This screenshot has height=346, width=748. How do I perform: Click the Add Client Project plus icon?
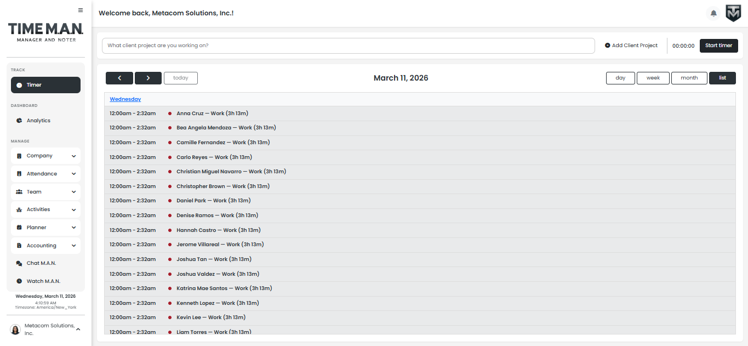[x=607, y=46]
